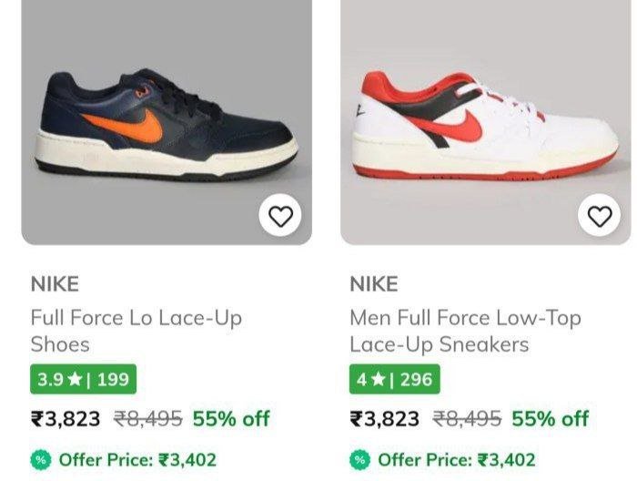Click ₹3,823 price of the second sneaker
The width and height of the screenshot is (637, 481).
[x=385, y=419]
